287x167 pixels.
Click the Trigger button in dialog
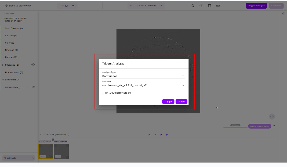pyautogui.click(x=168, y=102)
